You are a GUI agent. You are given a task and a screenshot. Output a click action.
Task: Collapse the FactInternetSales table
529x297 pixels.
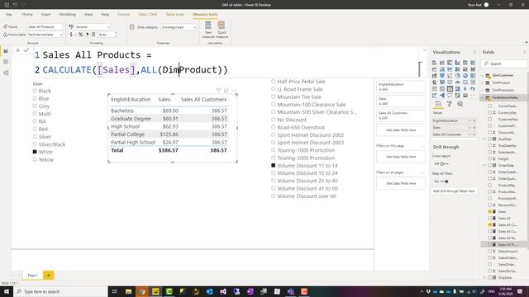483,97
